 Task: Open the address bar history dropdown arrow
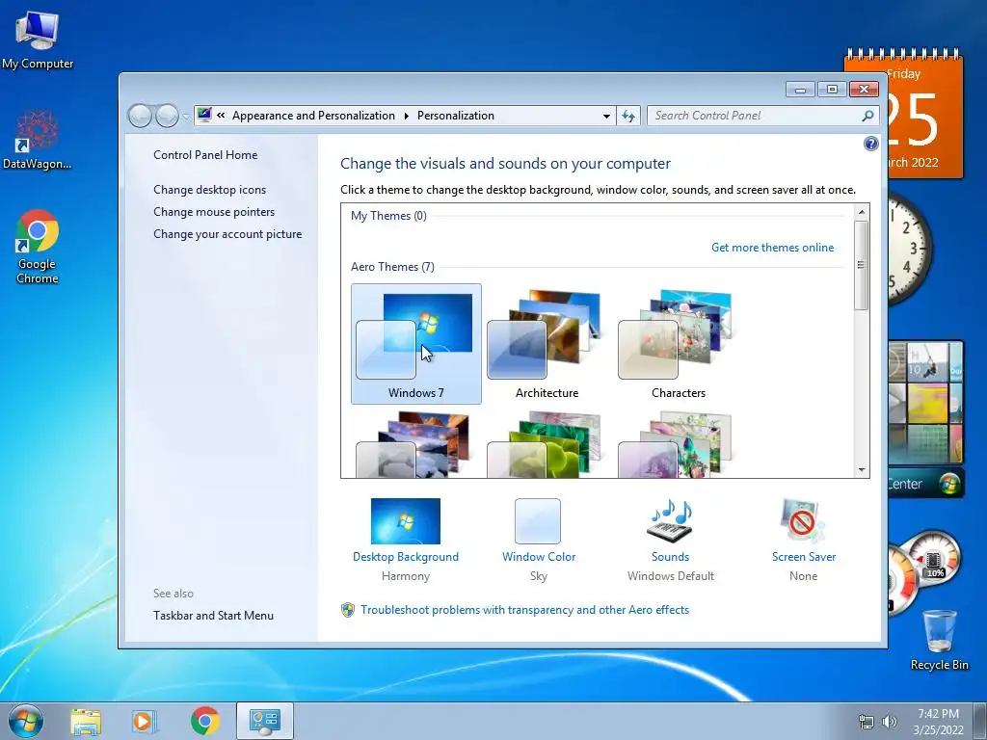606,116
